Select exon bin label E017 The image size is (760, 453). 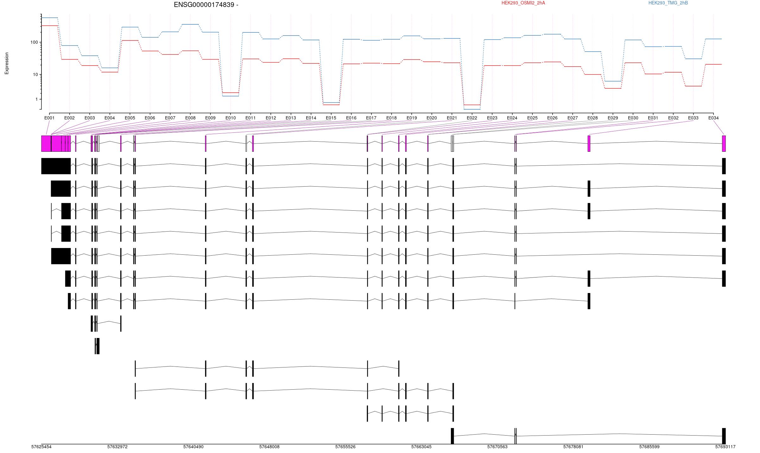point(371,118)
